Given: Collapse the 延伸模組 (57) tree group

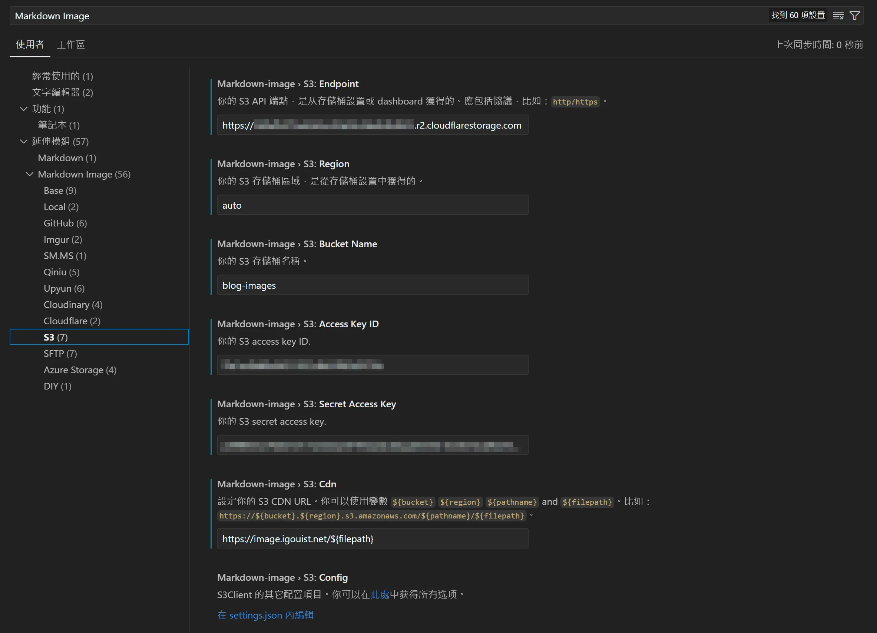Looking at the screenshot, I should (24, 141).
